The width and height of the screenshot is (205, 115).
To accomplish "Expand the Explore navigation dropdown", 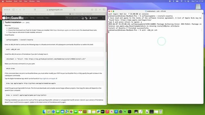I will point(26,18).
